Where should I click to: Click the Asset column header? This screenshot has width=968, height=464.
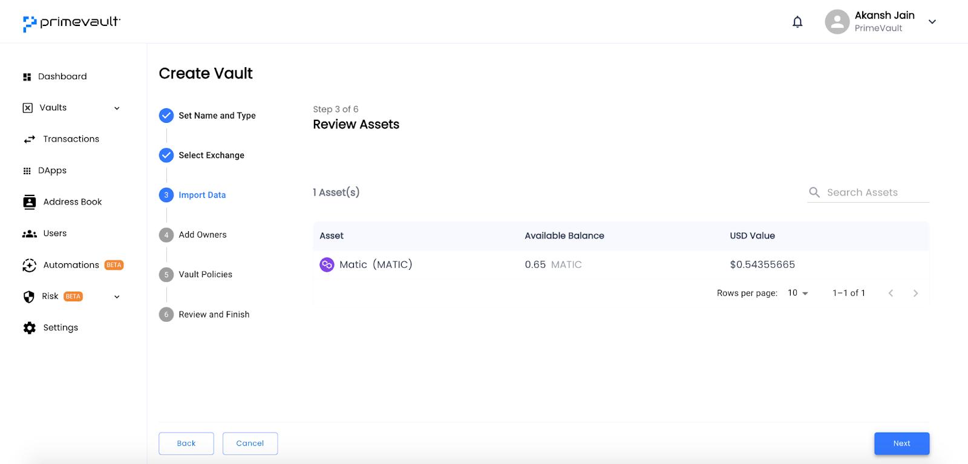pos(332,236)
